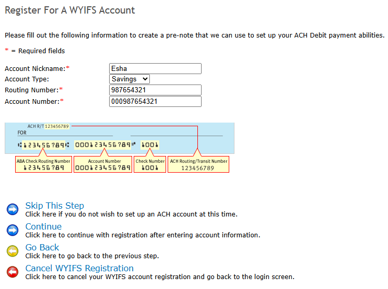
Task: Click into the Account Number input field
Action: coord(155,101)
